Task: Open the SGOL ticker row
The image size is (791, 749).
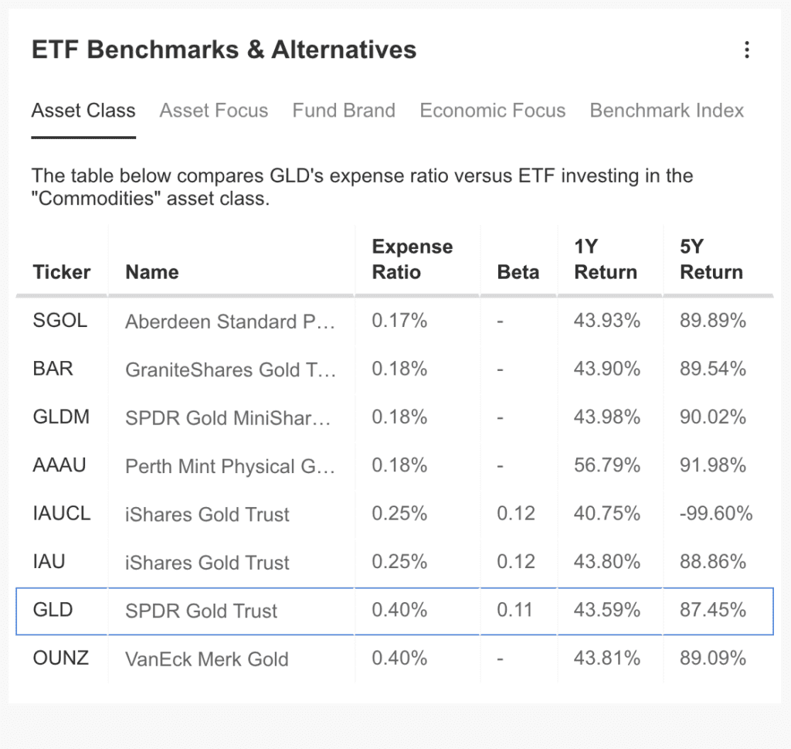Action: coord(60,321)
